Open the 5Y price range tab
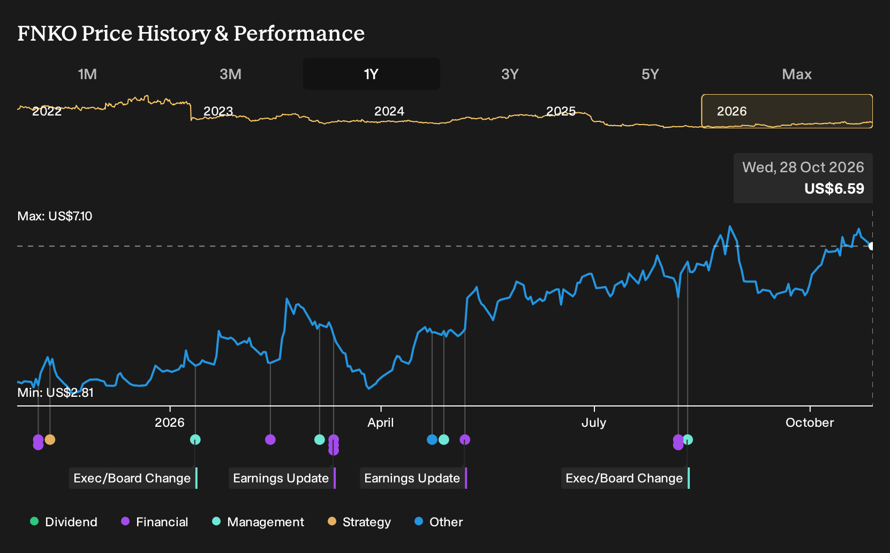The height and width of the screenshot is (553, 890). (x=650, y=74)
